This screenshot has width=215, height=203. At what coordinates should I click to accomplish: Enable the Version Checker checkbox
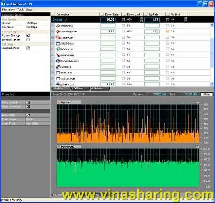coord(28,40)
